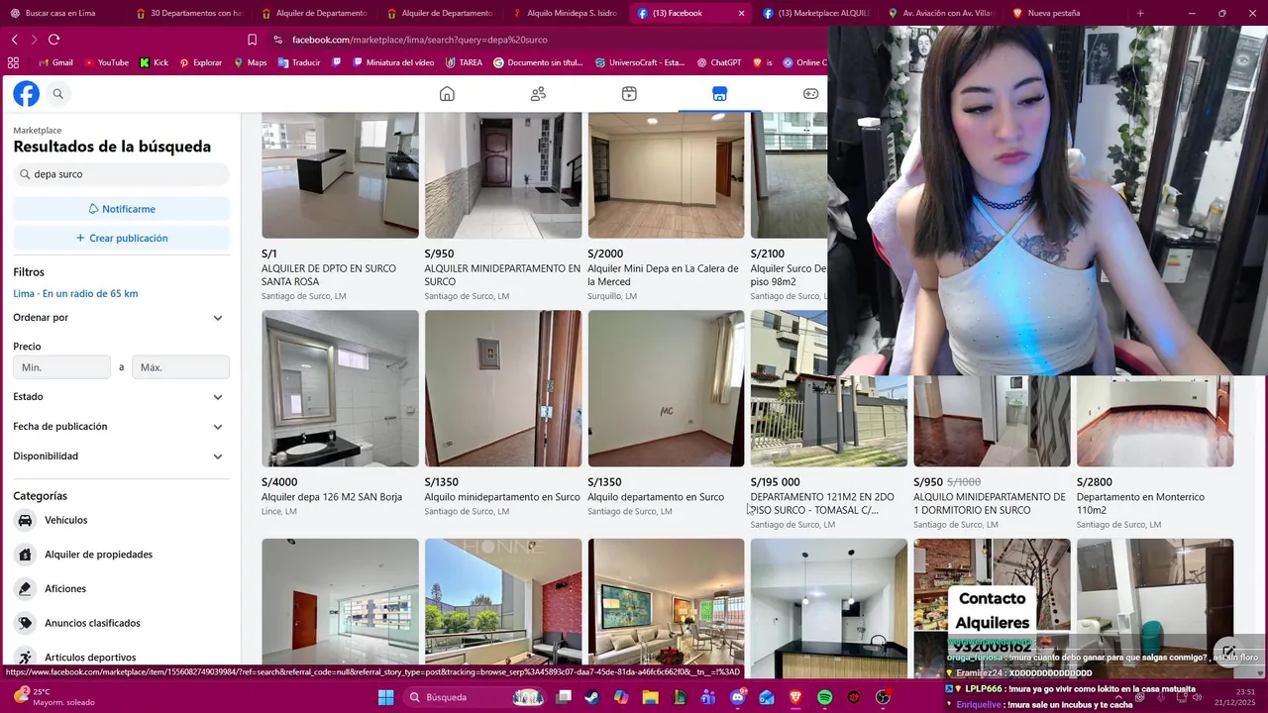Open a new browser tab
The image size is (1268, 713).
pos(1140,13)
